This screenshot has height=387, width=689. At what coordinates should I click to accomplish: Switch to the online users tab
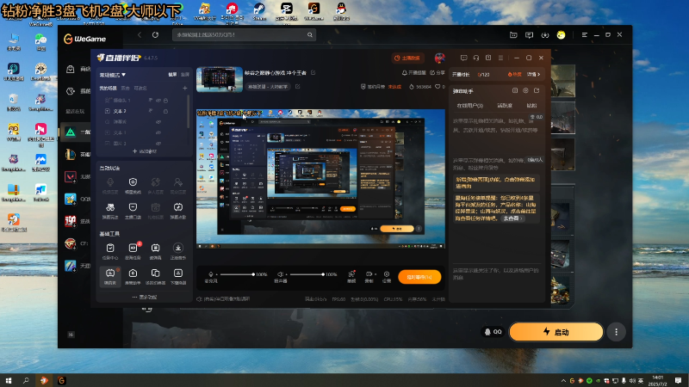tap(469, 106)
